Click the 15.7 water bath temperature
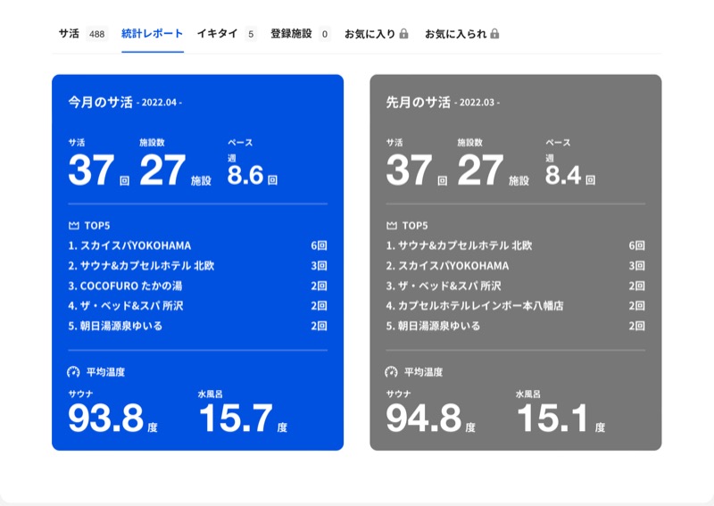The height and width of the screenshot is (506, 714). 236,419
